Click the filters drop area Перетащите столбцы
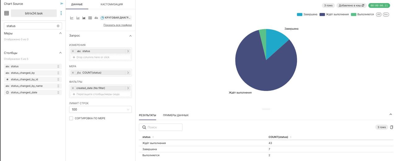This screenshot has height=161, width=396. click(x=100, y=94)
